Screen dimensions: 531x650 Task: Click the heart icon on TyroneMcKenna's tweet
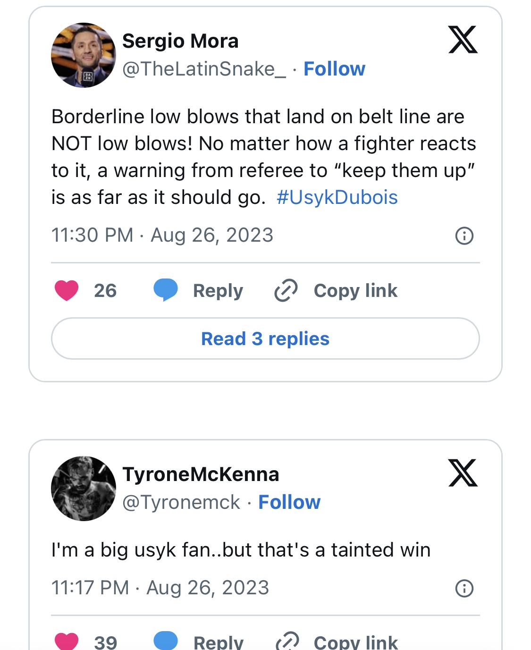pyautogui.click(x=67, y=640)
